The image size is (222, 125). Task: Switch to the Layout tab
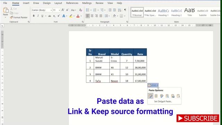[x=58, y=3]
